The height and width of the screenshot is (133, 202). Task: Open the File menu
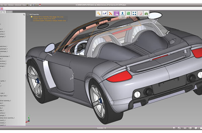(1, 5)
